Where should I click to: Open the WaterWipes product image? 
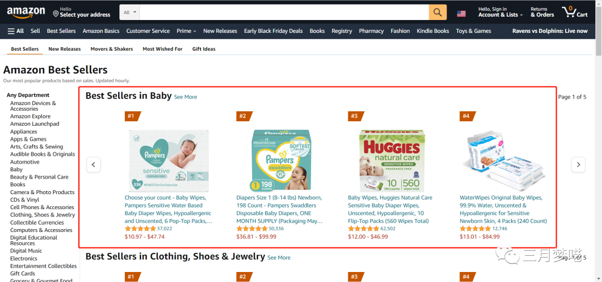point(503,160)
